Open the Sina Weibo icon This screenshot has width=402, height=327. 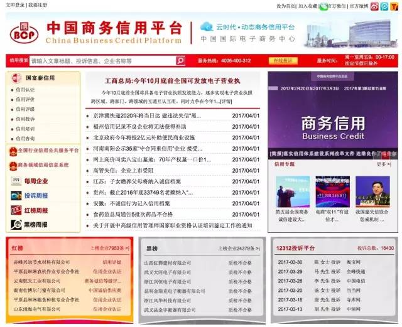click(374, 6)
